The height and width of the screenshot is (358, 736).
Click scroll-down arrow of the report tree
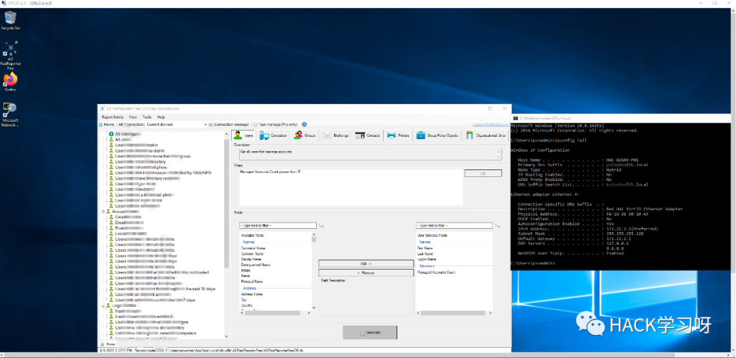(x=227, y=336)
